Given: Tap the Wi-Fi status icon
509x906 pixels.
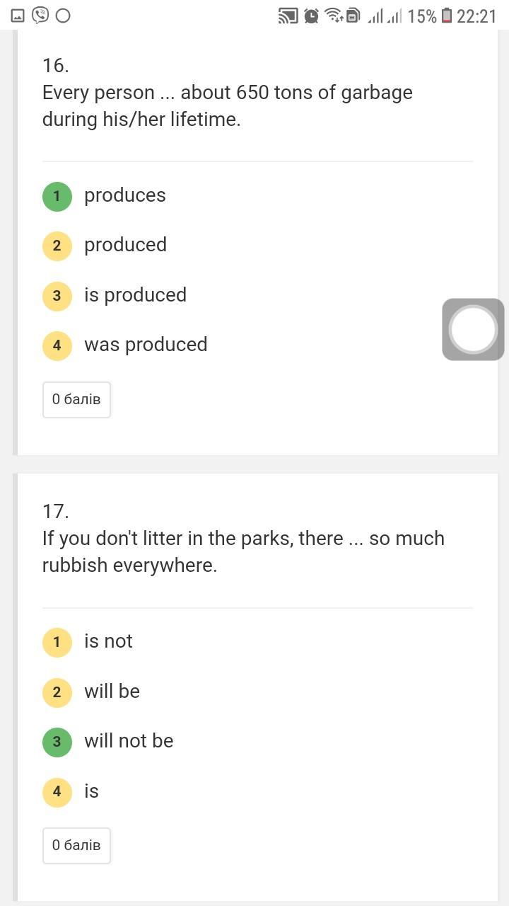Looking at the screenshot, I should [333, 16].
